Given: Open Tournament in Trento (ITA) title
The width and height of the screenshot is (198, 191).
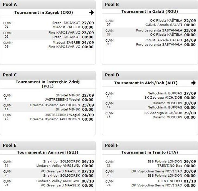Looking at the screenshot, I should [x=150, y=152].
